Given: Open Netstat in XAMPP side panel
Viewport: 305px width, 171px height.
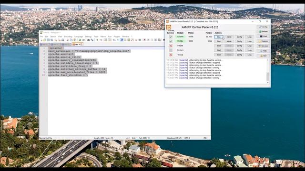Looking at the screenshot, I should pyautogui.click(x=263, y=31).
